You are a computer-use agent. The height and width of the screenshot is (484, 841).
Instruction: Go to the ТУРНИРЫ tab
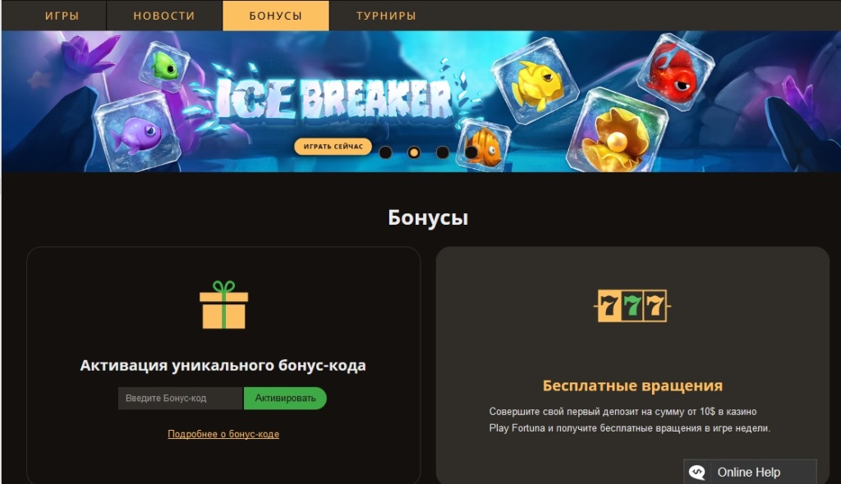click(x=386, y=16)
